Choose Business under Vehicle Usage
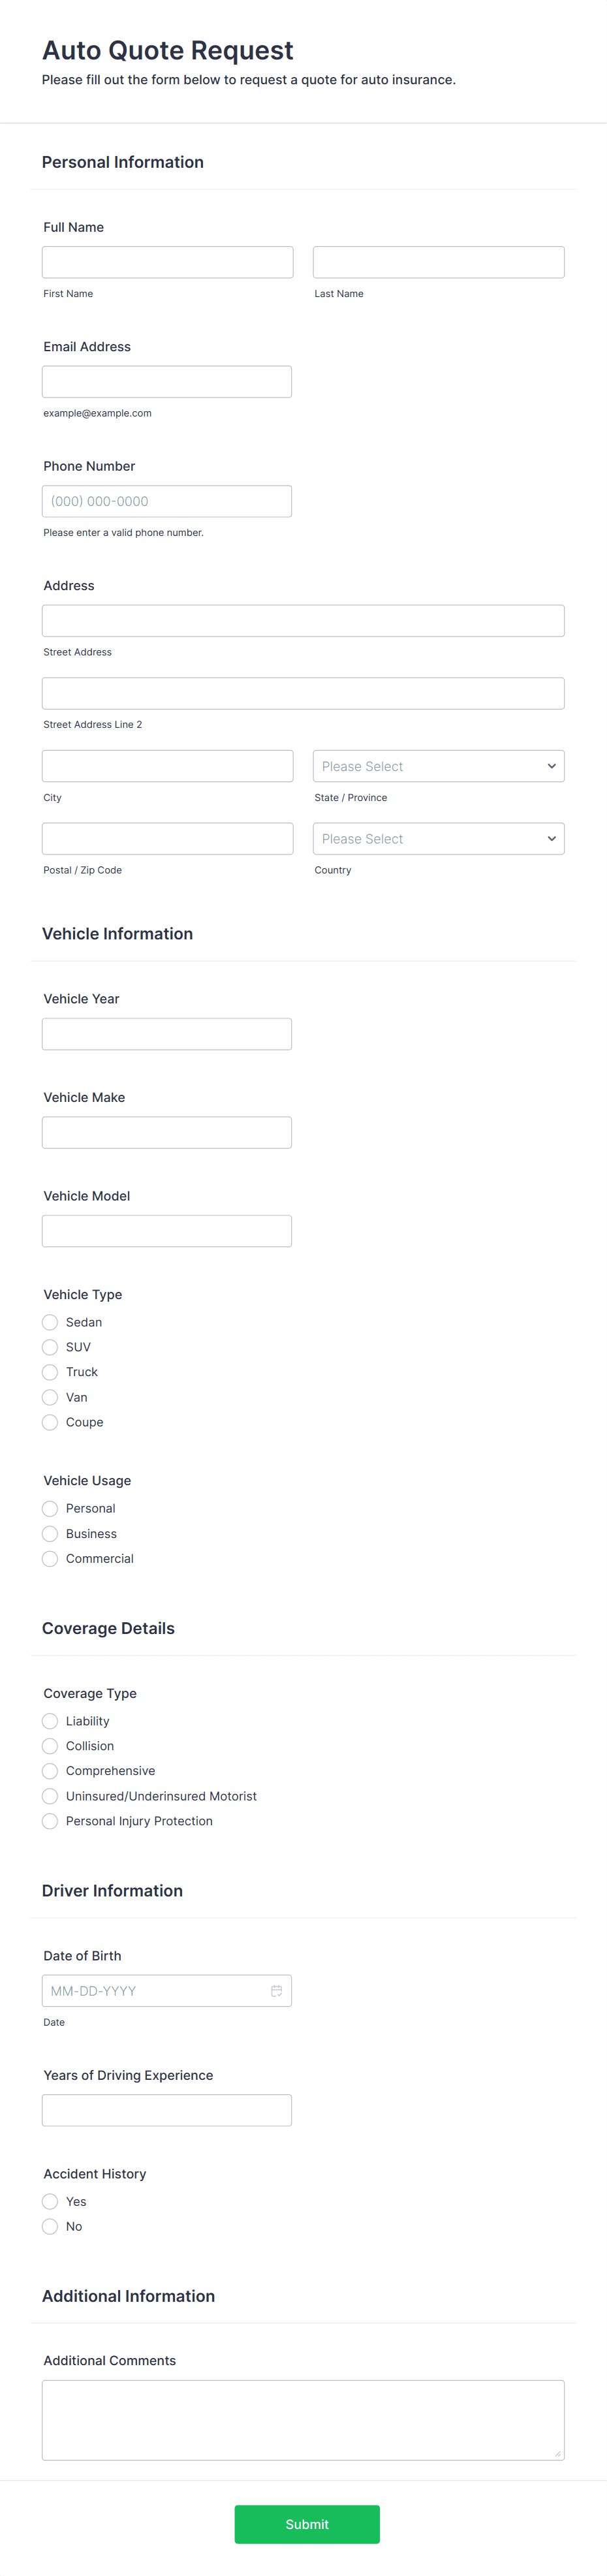Image resolution: width=607 pixels, height=2576 pixels. pos(50,1533)
